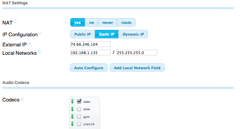Click the Audio Codecs section heading
This screenshot has width=246, height=129.
16,83
